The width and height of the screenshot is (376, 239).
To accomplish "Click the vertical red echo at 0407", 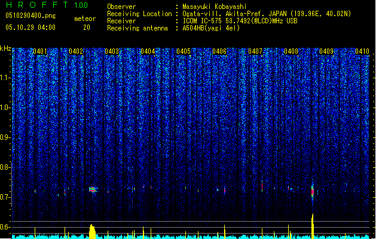I will (x=262, y=186).
